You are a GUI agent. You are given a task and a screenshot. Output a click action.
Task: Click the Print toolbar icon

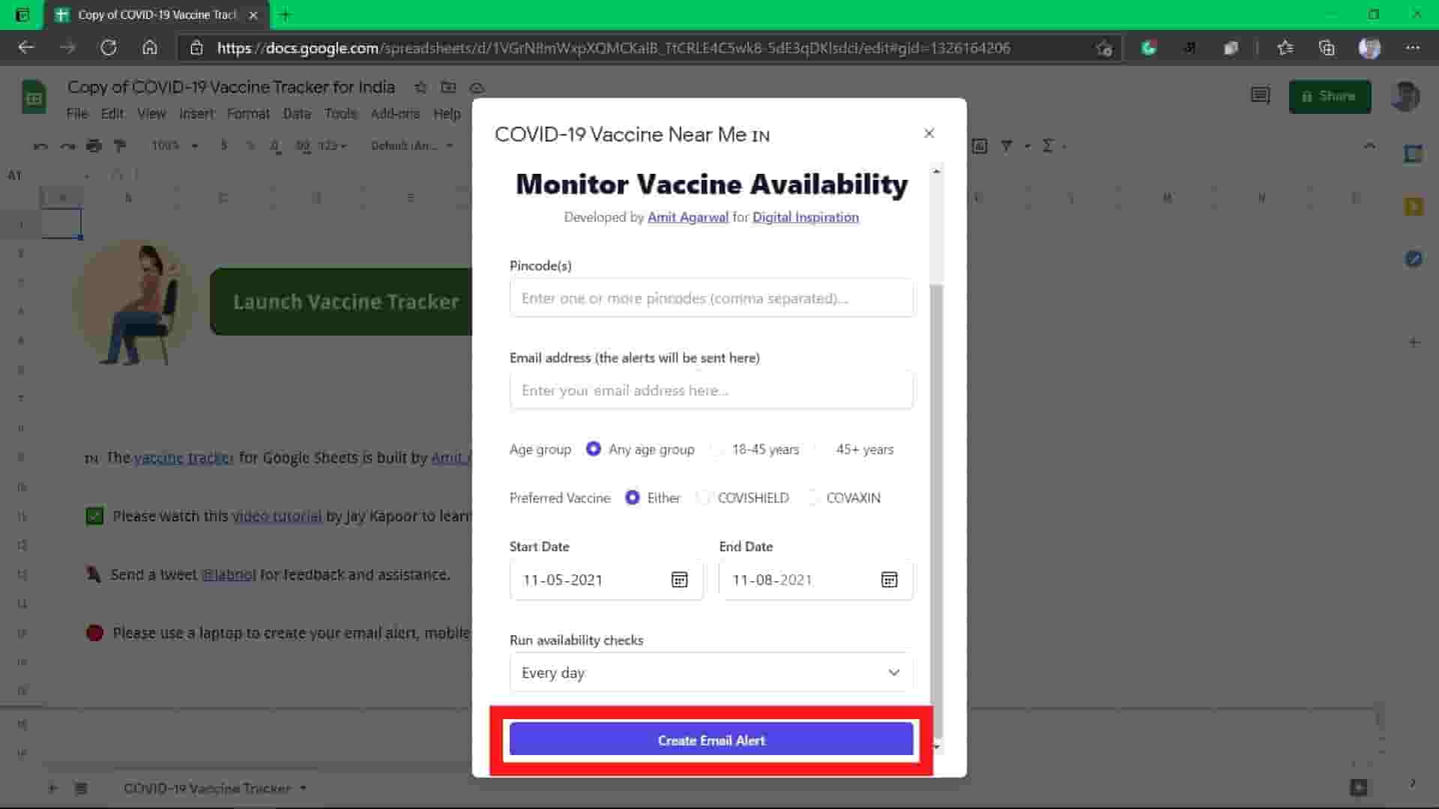point(94,146)
